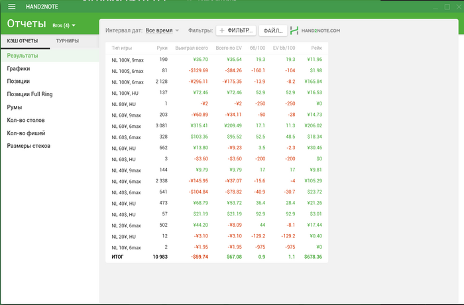This screenshot has height=305, width=464.
Task: Select the NL 40¥, 9max row
Action: coord(217,170)
